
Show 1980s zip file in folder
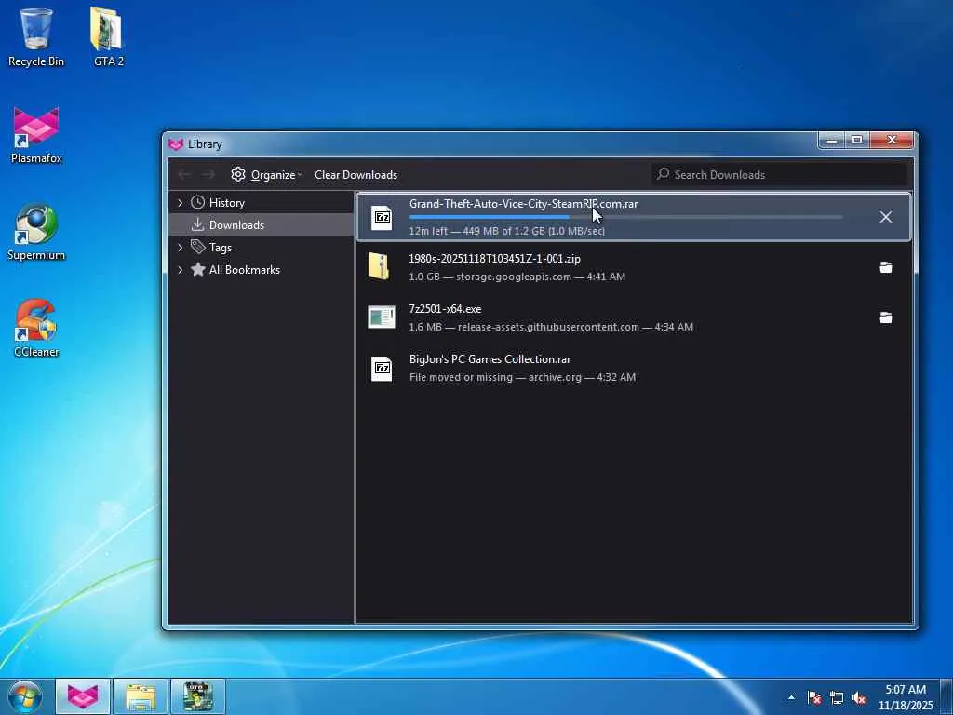click(886, 267)
